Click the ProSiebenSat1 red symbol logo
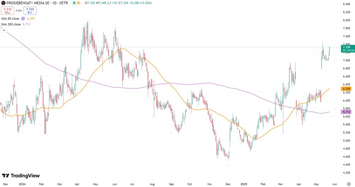The image size is (355, 187). [3, 3]
